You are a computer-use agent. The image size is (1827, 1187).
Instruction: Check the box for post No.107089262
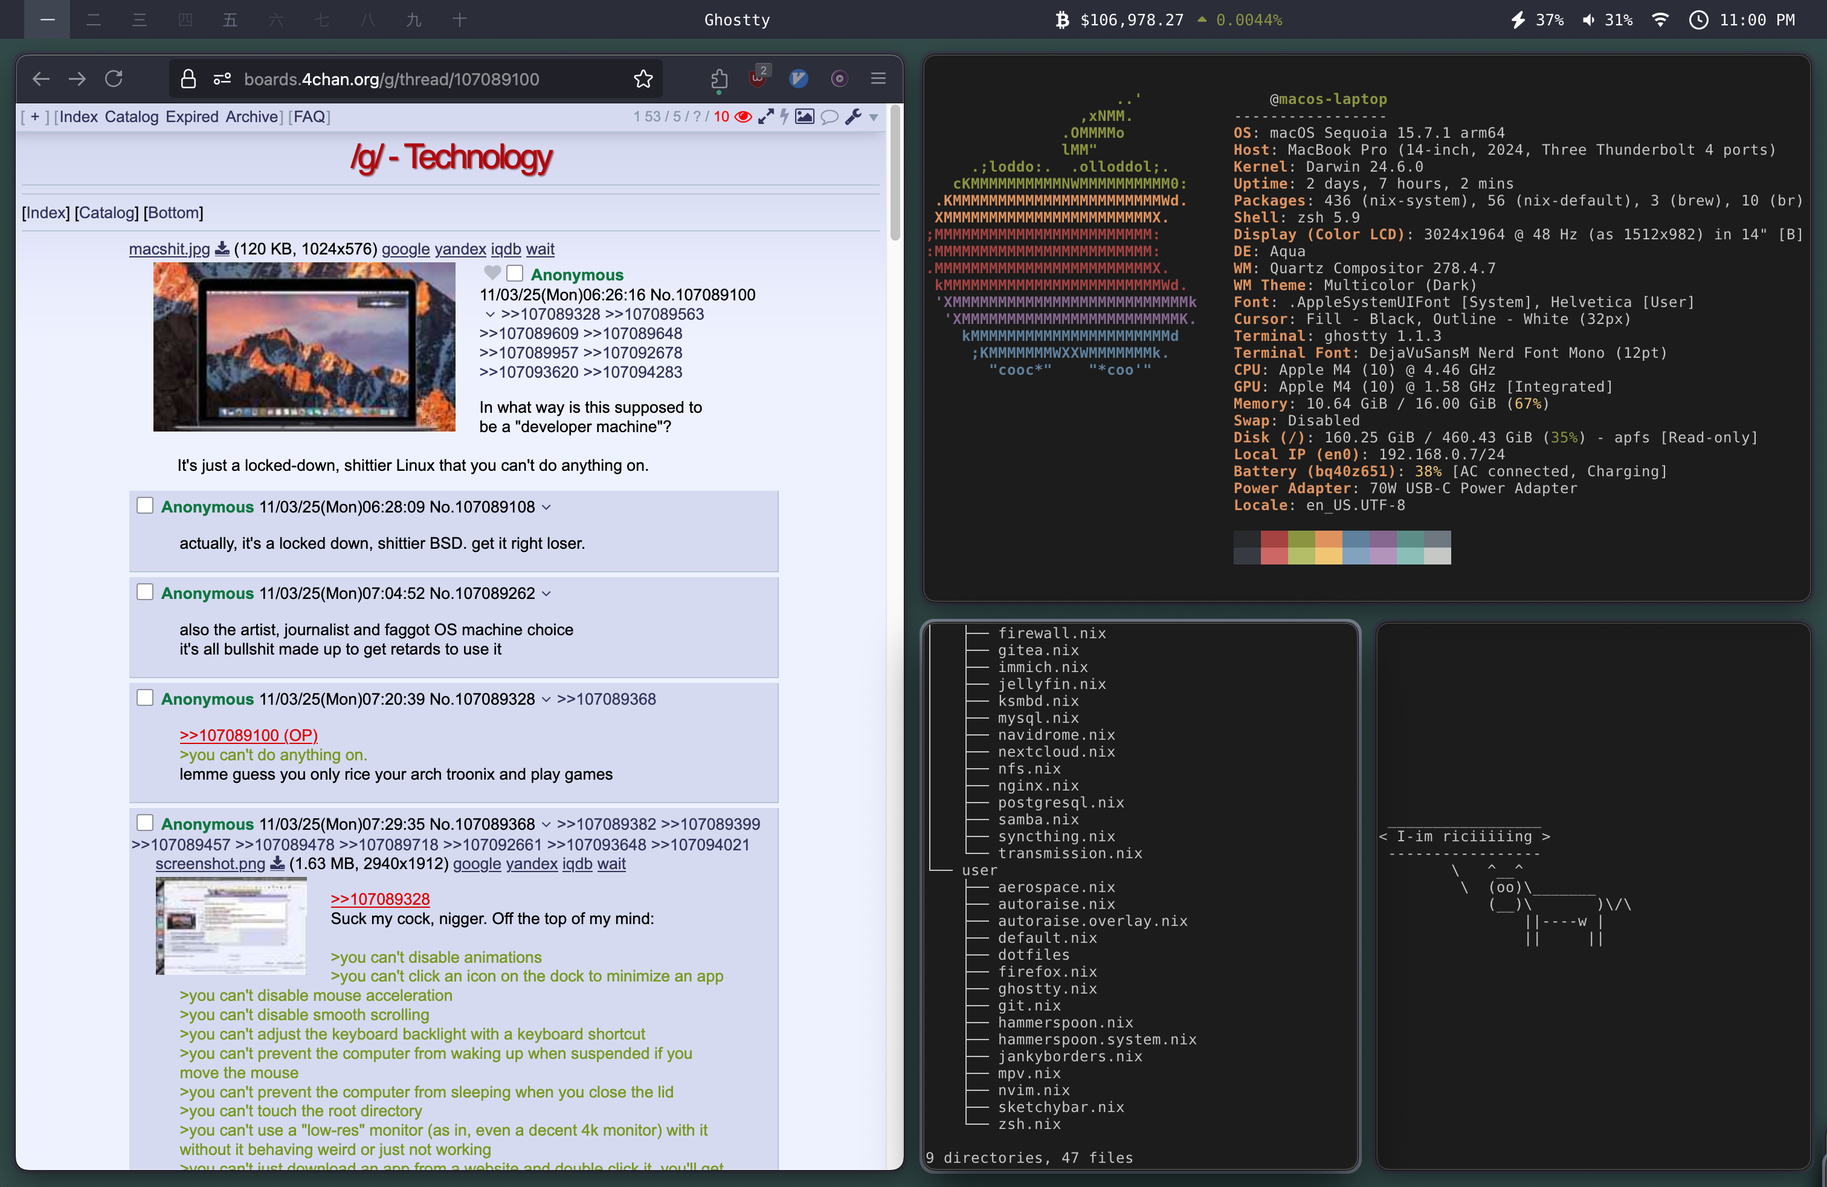[x=145, y=592]
